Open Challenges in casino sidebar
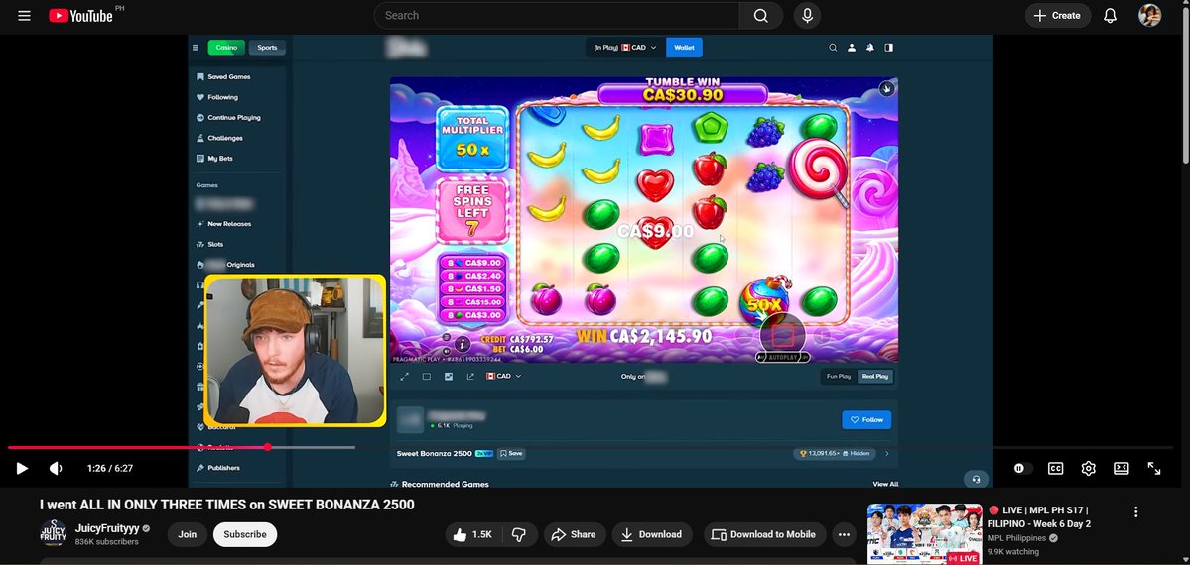This screenshot has height=565, width=1190. point(219,138)
